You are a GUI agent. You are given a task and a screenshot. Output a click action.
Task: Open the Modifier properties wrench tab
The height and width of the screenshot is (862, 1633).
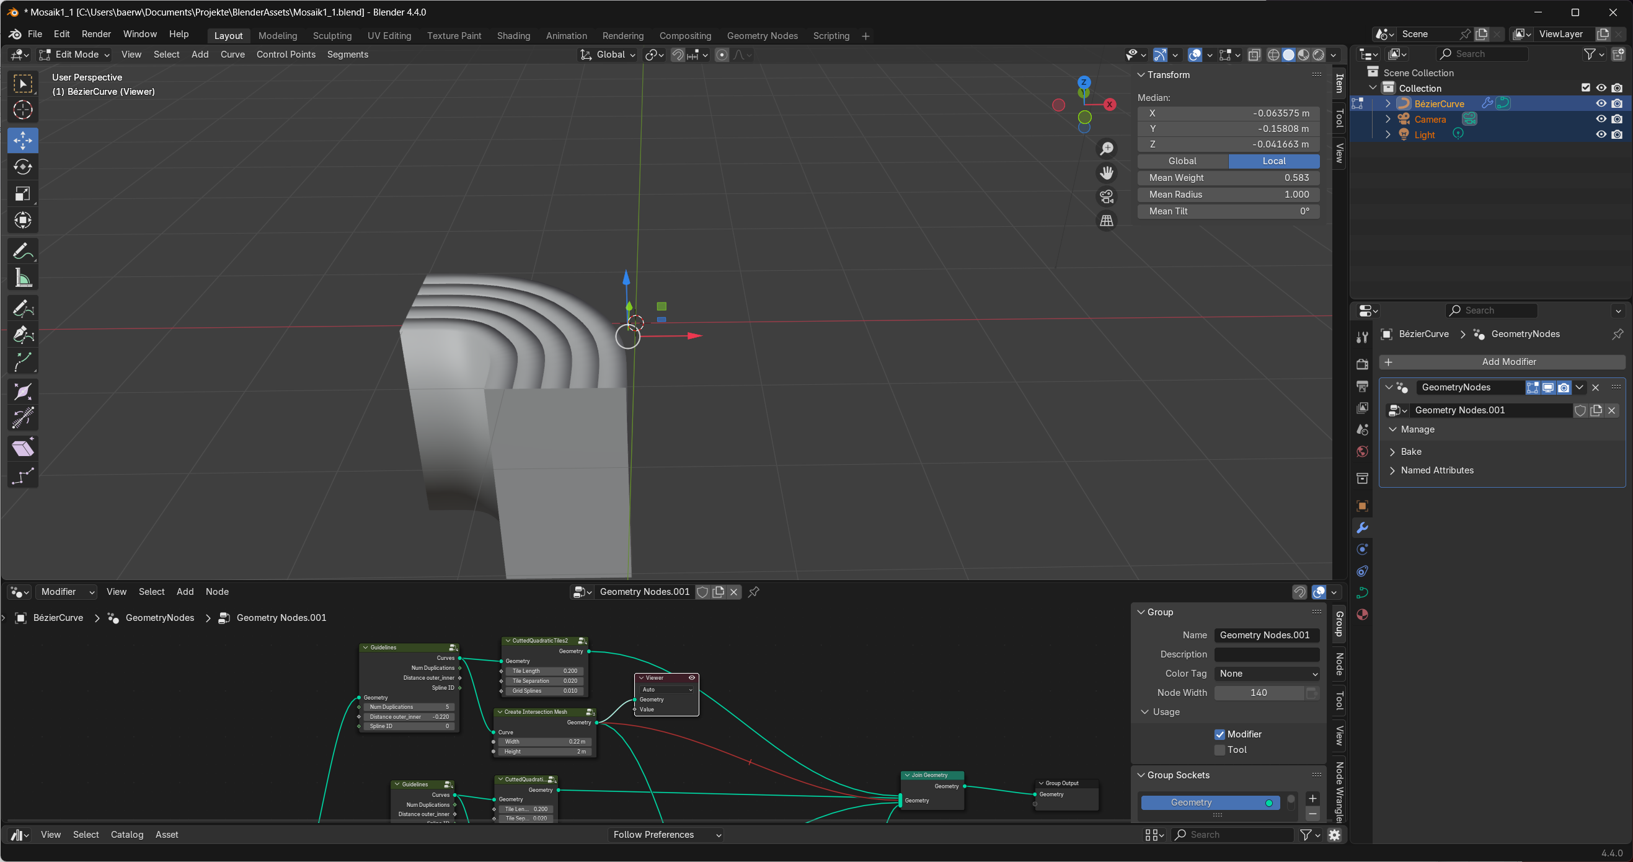[x=1361, y=528]
